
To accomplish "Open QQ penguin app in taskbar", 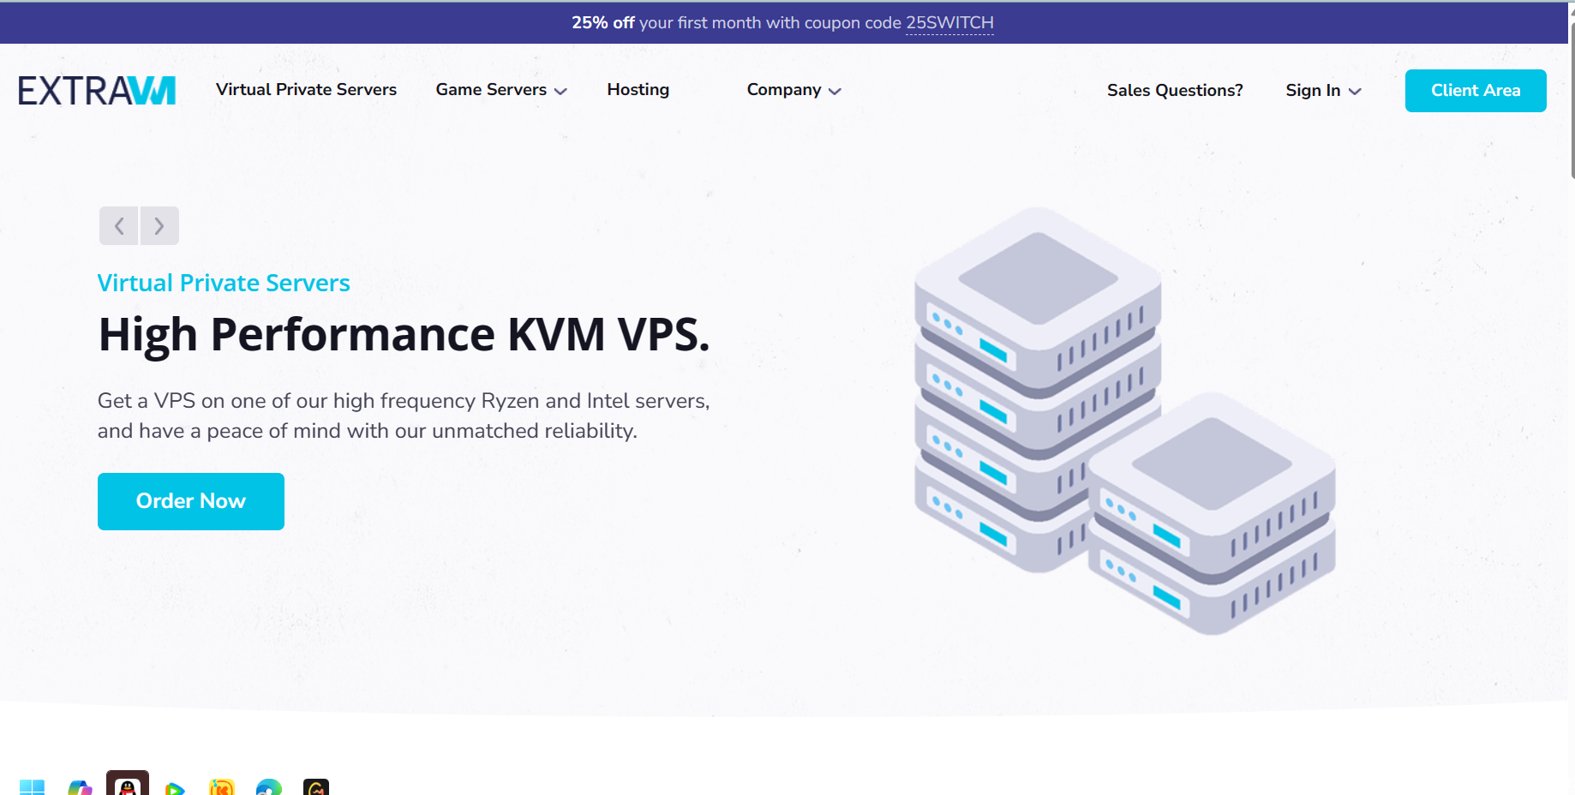I will tap(128, 785).
